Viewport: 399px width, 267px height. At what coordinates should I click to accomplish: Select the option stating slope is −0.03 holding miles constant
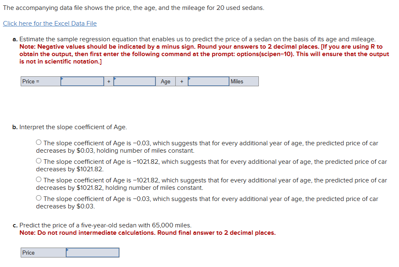coord(38,142)
